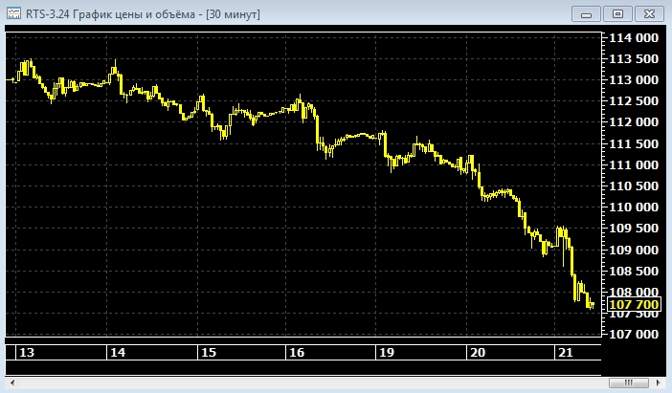Click the 107 000 price axis label
This screenshot has width=672, height=393.
tap(633, 335)
